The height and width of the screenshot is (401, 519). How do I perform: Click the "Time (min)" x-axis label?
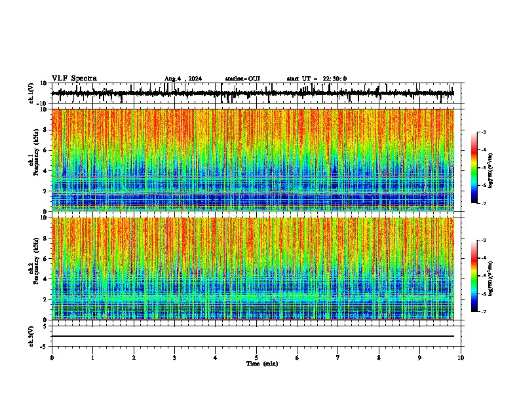[x=262, y=364]
